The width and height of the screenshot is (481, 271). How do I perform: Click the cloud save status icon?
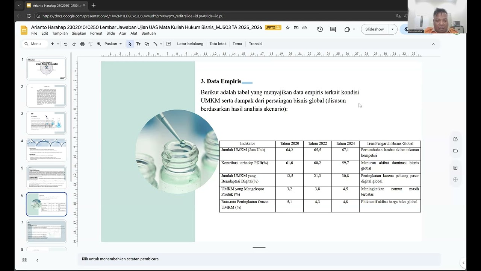pyautogui.click(x=305, y=27)
